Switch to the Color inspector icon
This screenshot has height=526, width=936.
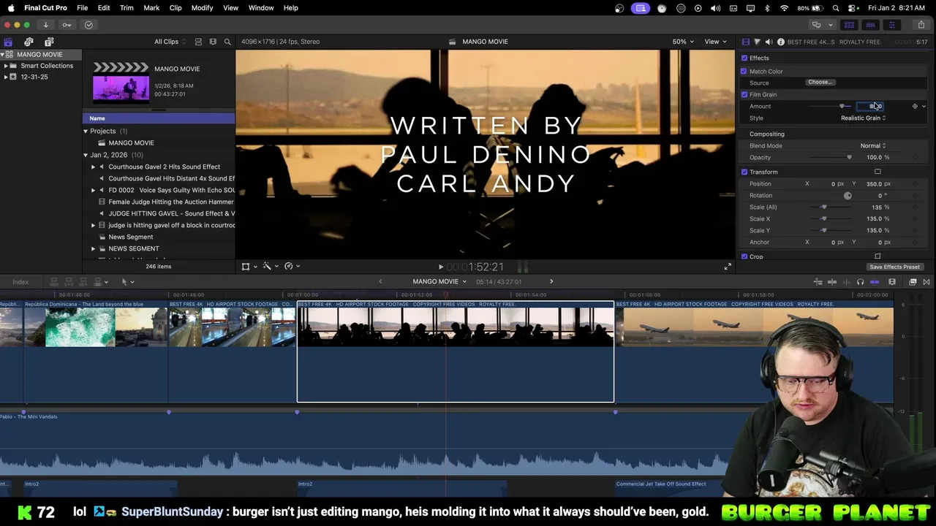point(757,42)
